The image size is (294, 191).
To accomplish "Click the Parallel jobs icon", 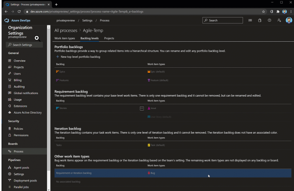I will pos(10,187).
